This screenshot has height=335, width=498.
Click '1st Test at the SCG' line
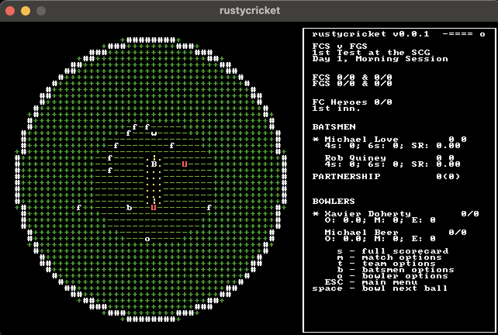click(371, 53)
